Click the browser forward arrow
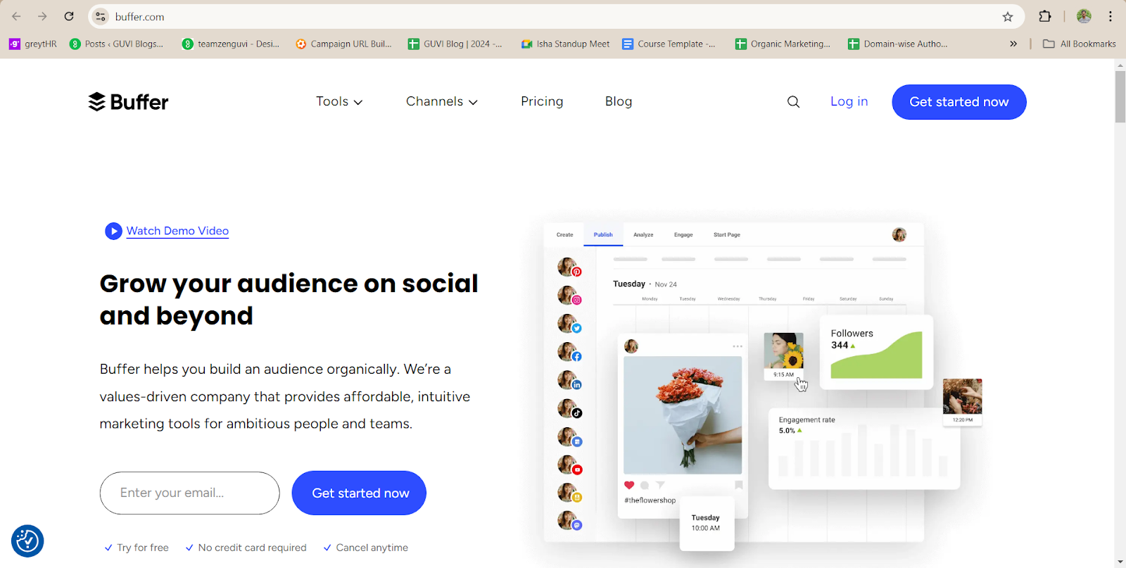 tap(42, 16)
